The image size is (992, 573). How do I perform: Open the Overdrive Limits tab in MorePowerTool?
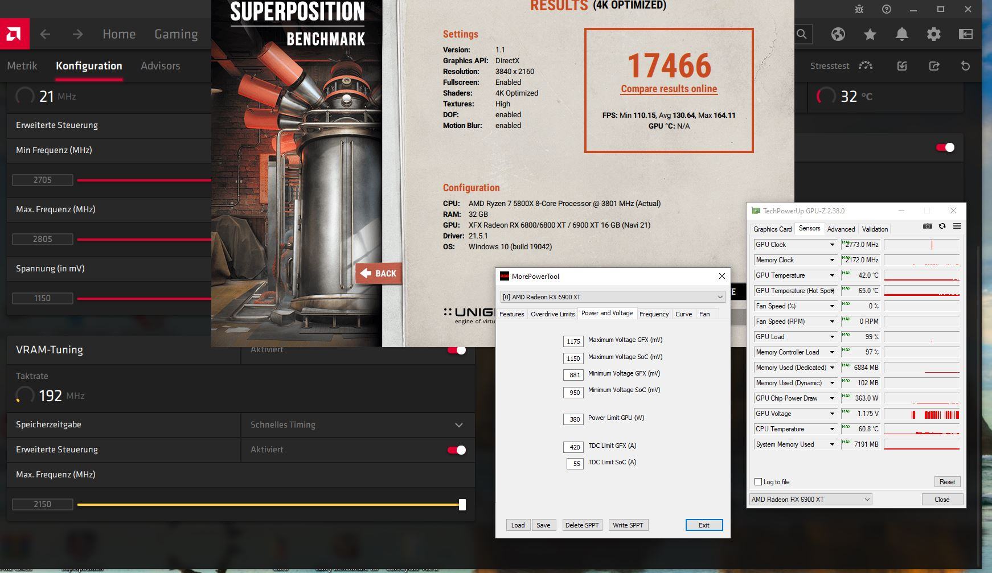pyautogui.click(x=552, y=314)
